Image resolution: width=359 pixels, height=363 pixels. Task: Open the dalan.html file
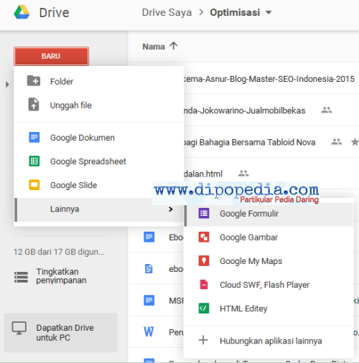pos(203,174)
